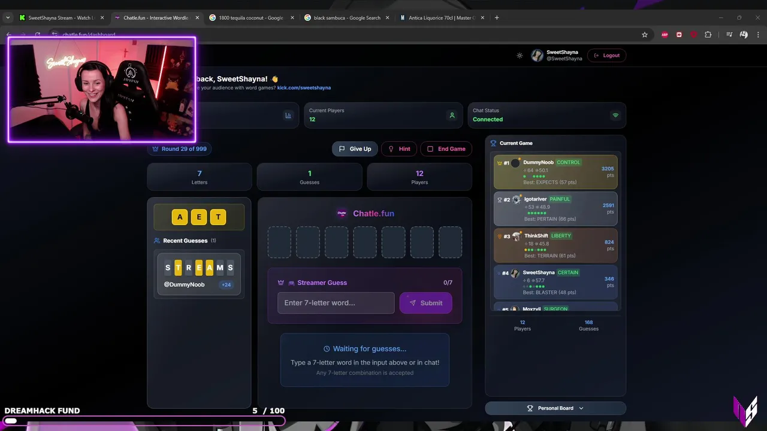Click the Logout button
The width and height of the screenshot is (767, 431).
(606, 56)
